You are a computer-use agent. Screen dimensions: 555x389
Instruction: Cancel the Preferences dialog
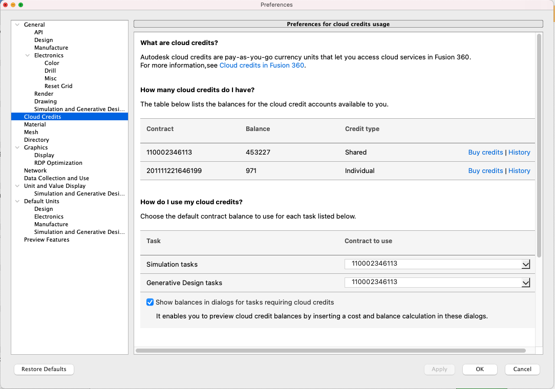522,369
